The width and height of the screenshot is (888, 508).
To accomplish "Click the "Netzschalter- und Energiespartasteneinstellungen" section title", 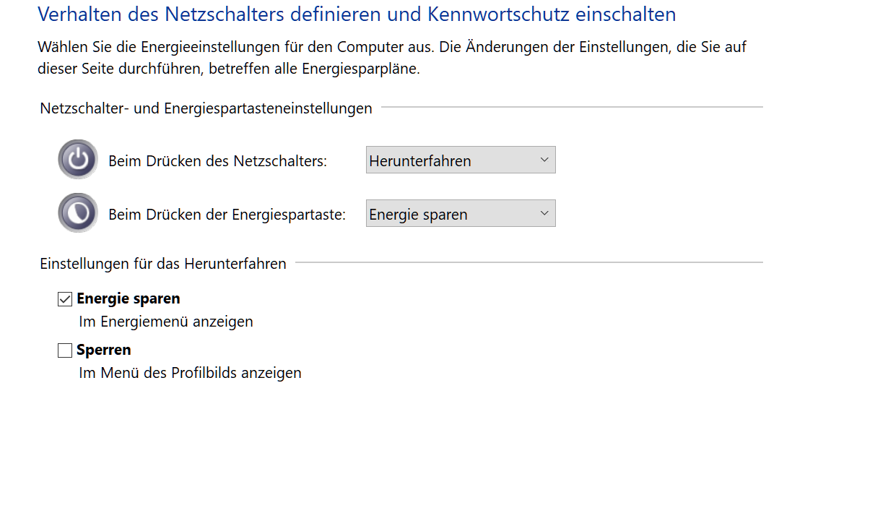I will pos(206,108).
